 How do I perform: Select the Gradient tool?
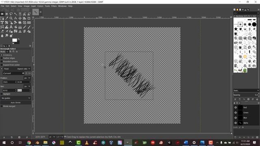[20, 27]
